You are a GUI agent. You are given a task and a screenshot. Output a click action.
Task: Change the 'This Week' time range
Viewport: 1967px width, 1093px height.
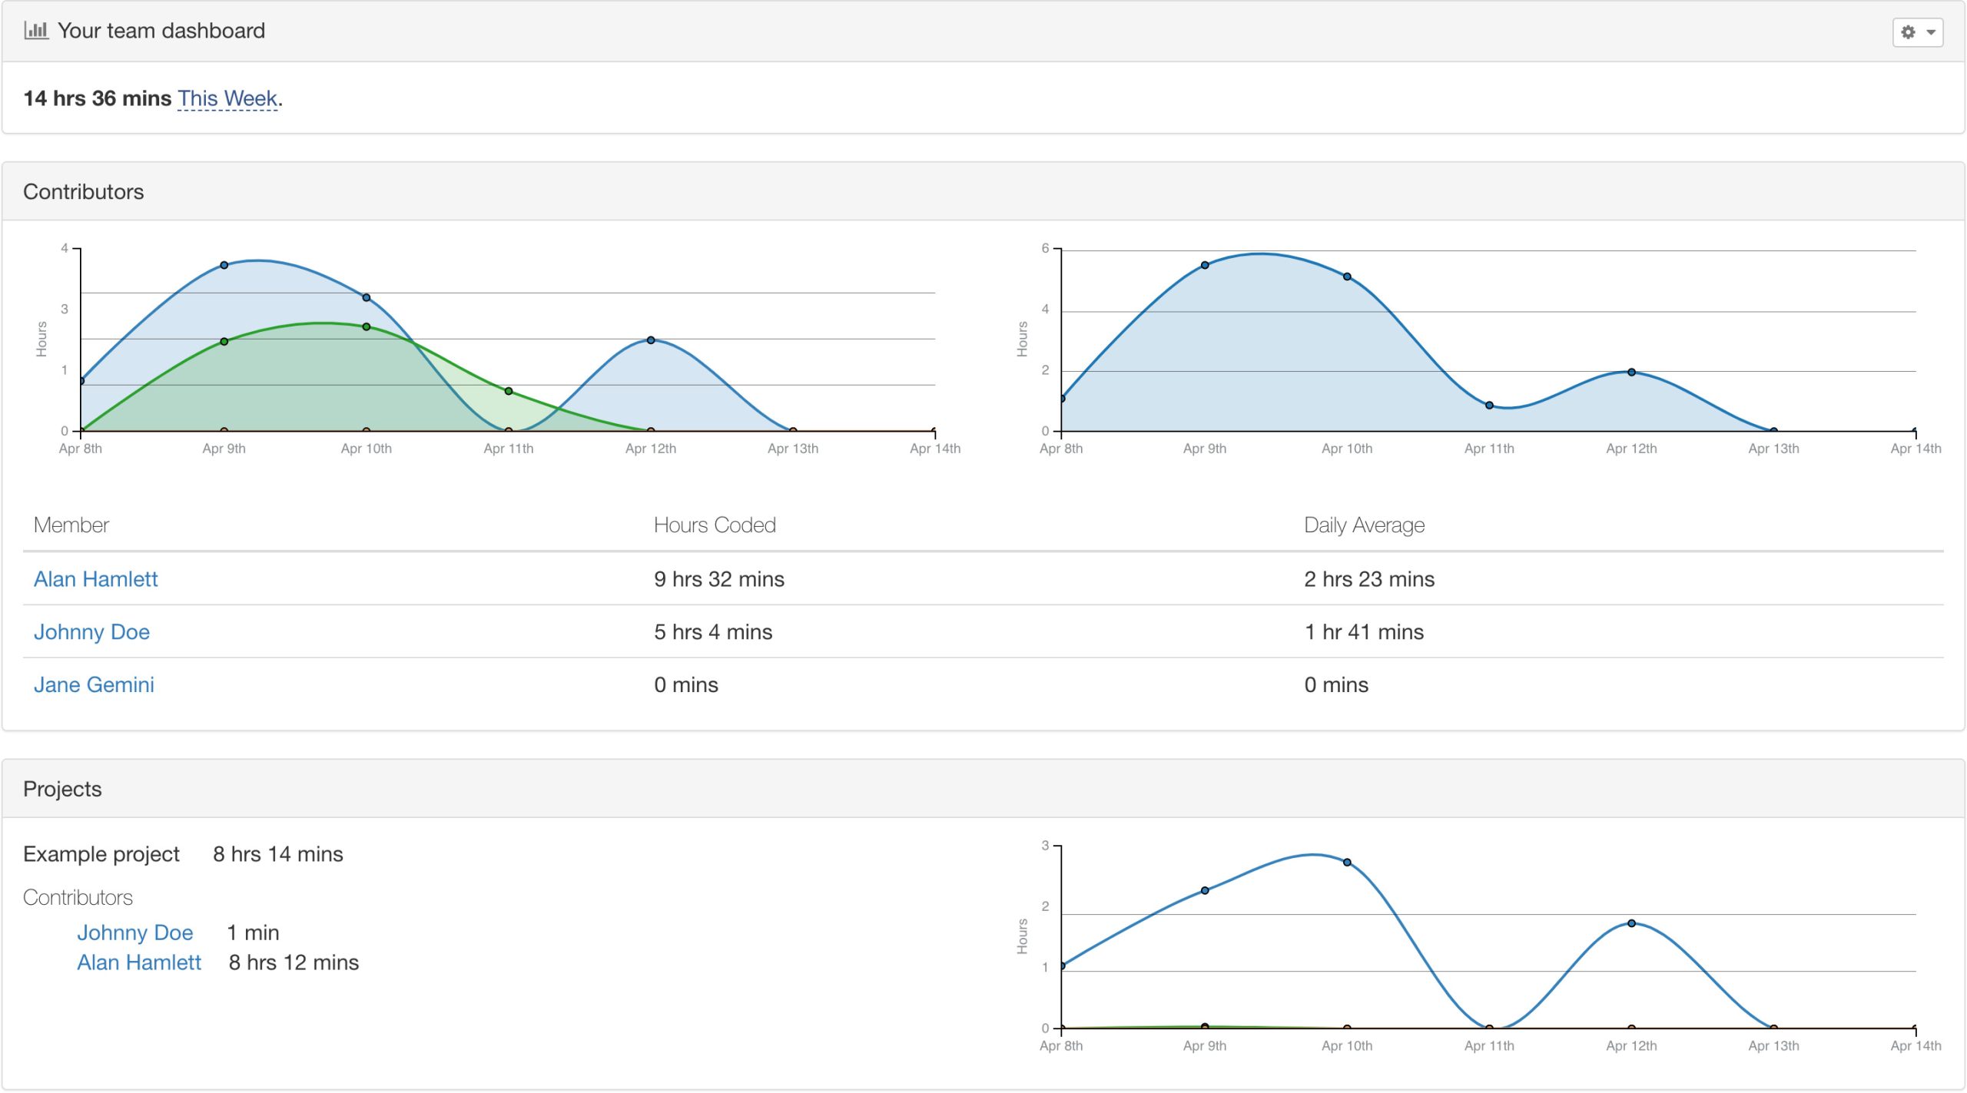click(227, 98)
